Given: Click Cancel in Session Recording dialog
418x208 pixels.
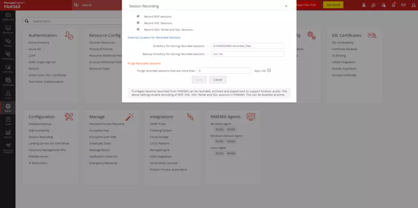Looking at the screenshot, I should pyautogui.click(x=218, y=79).
